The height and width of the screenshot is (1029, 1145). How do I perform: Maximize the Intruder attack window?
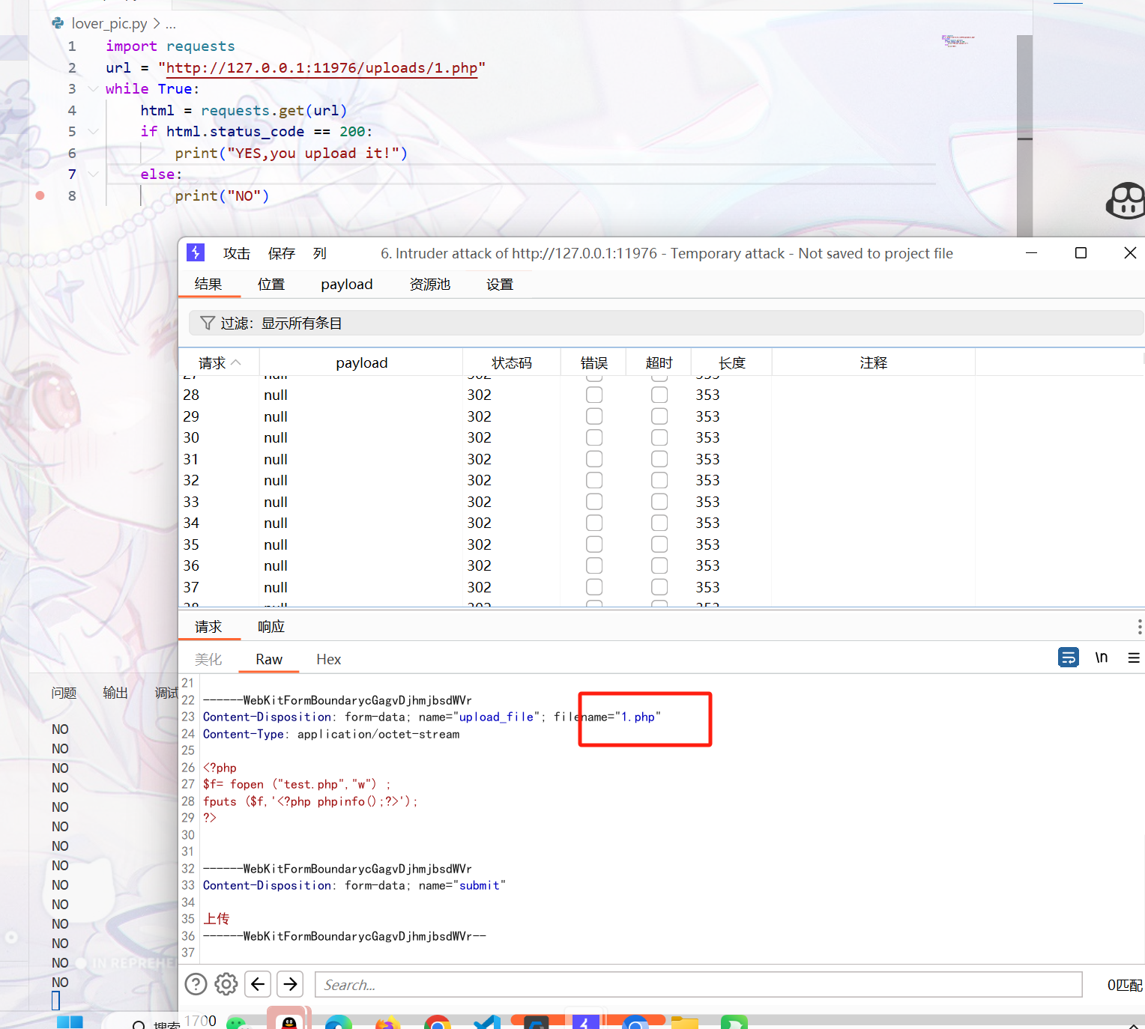[1081, 253]
